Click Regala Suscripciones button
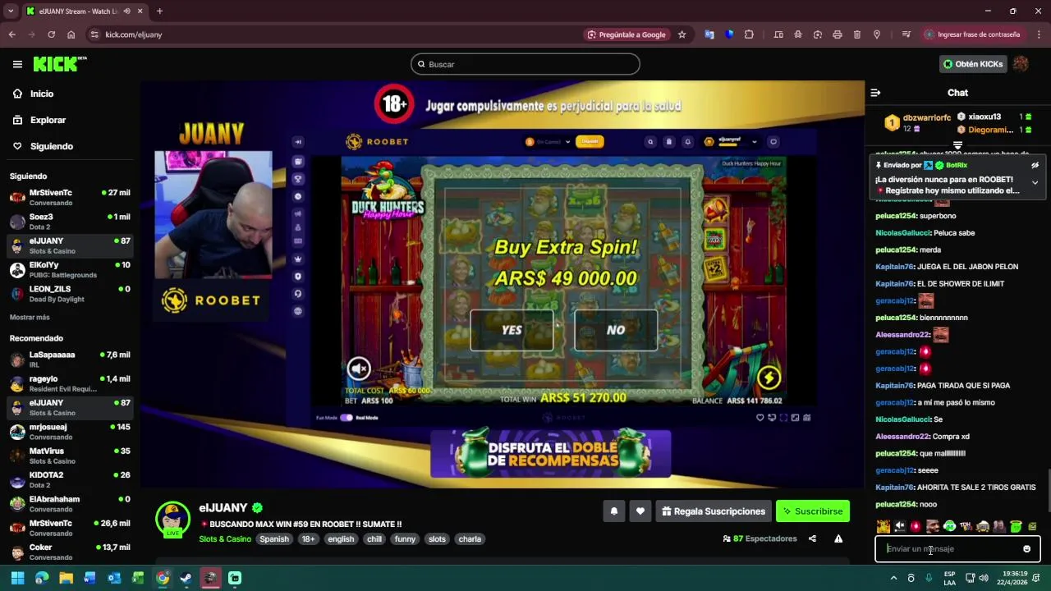Screen dimensions: 1051x591 pyautogui.click(x=714, y=511)
